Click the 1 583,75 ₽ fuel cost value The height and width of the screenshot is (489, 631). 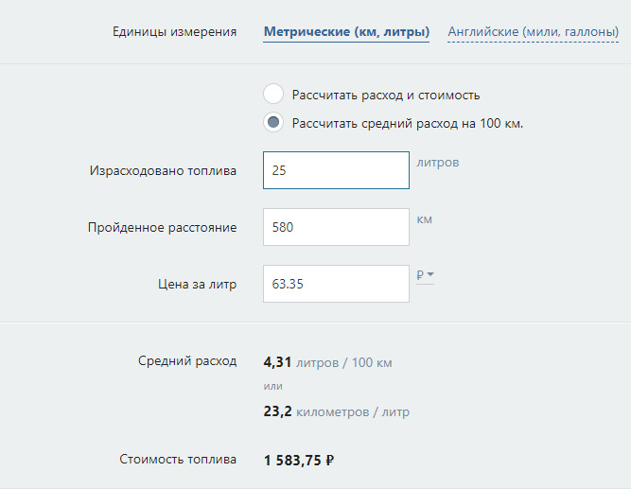(x=299, y=461)
